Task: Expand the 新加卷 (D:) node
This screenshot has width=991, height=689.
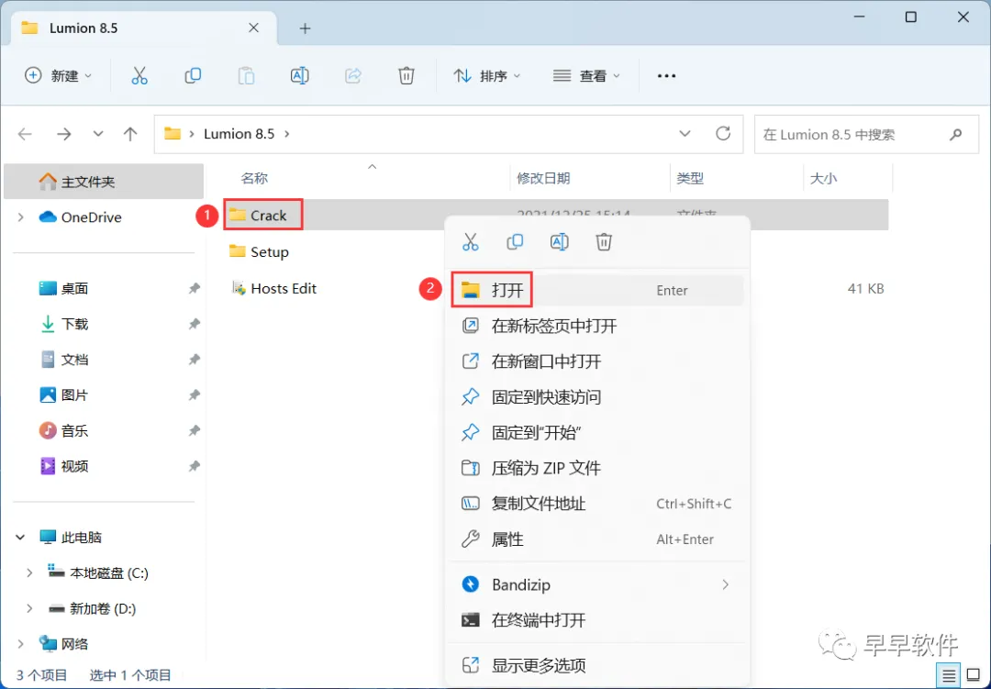Action: click(x=29, y=608)
